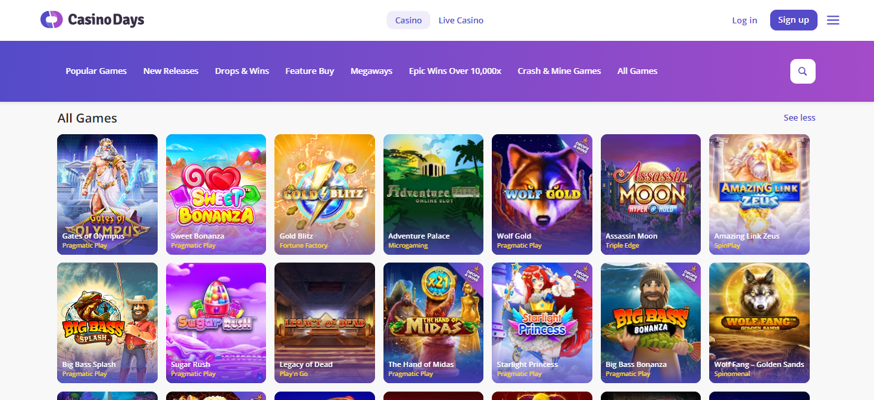Open the Assassin Moon game
Viewport: 874px width, 400px height.
click(x=651, y=194)
